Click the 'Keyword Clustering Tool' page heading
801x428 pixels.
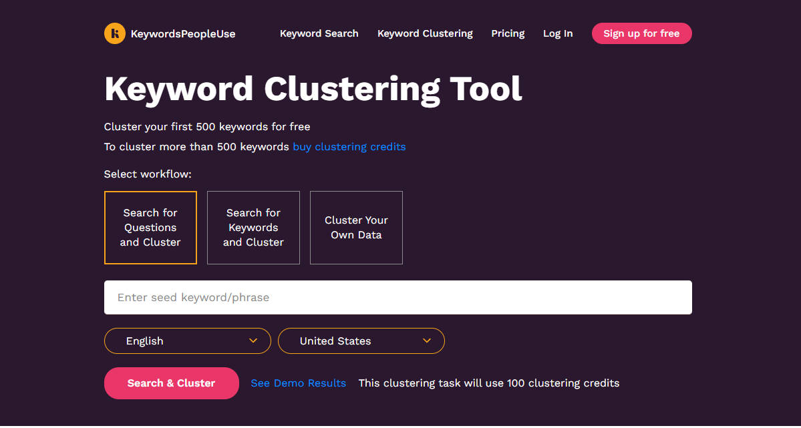click(x=312, y=88)
